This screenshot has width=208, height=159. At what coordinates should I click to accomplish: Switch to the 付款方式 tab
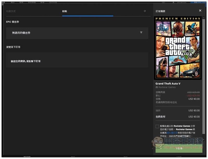[11, 11]
